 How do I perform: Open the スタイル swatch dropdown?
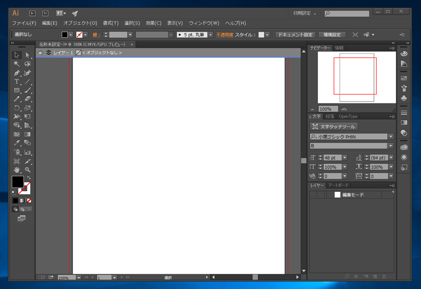pos(267,35)
